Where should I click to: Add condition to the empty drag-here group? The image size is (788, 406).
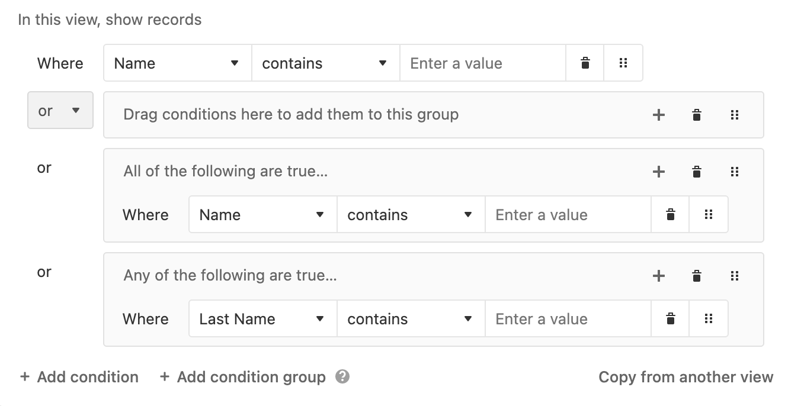658,115
